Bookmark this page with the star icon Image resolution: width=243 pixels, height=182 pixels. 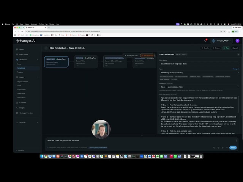224,31
